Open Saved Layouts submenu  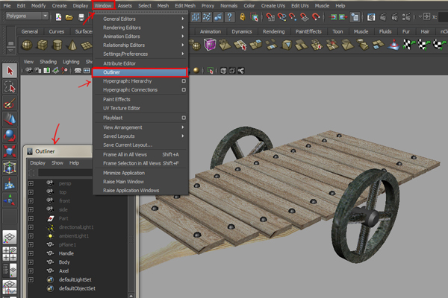click(140, 136)
